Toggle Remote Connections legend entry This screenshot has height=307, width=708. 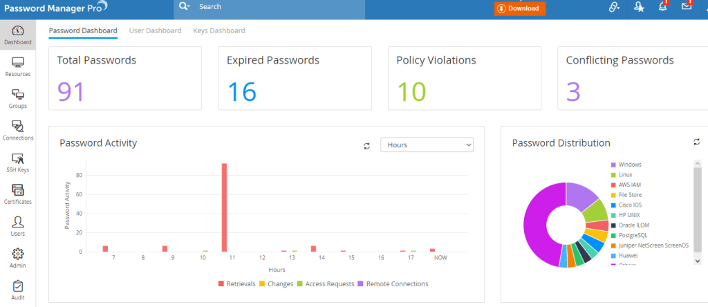point(394,283)
